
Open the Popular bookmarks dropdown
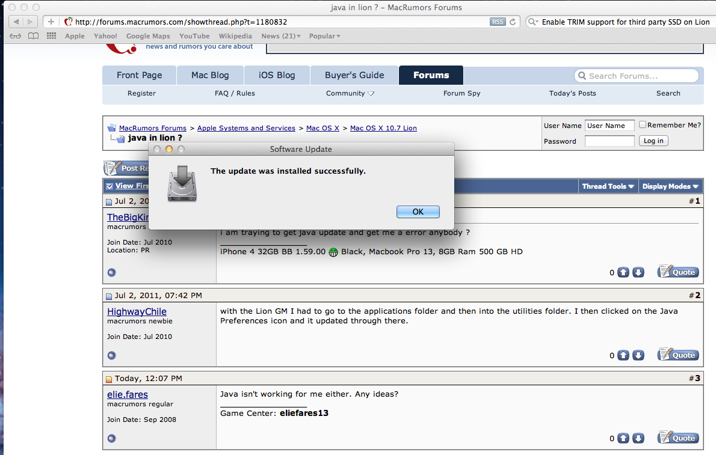[325, 36]
